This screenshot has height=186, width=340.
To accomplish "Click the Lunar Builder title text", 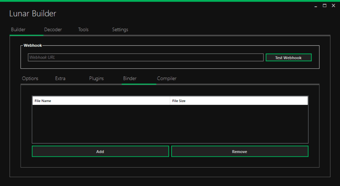I will pos(33,14).
